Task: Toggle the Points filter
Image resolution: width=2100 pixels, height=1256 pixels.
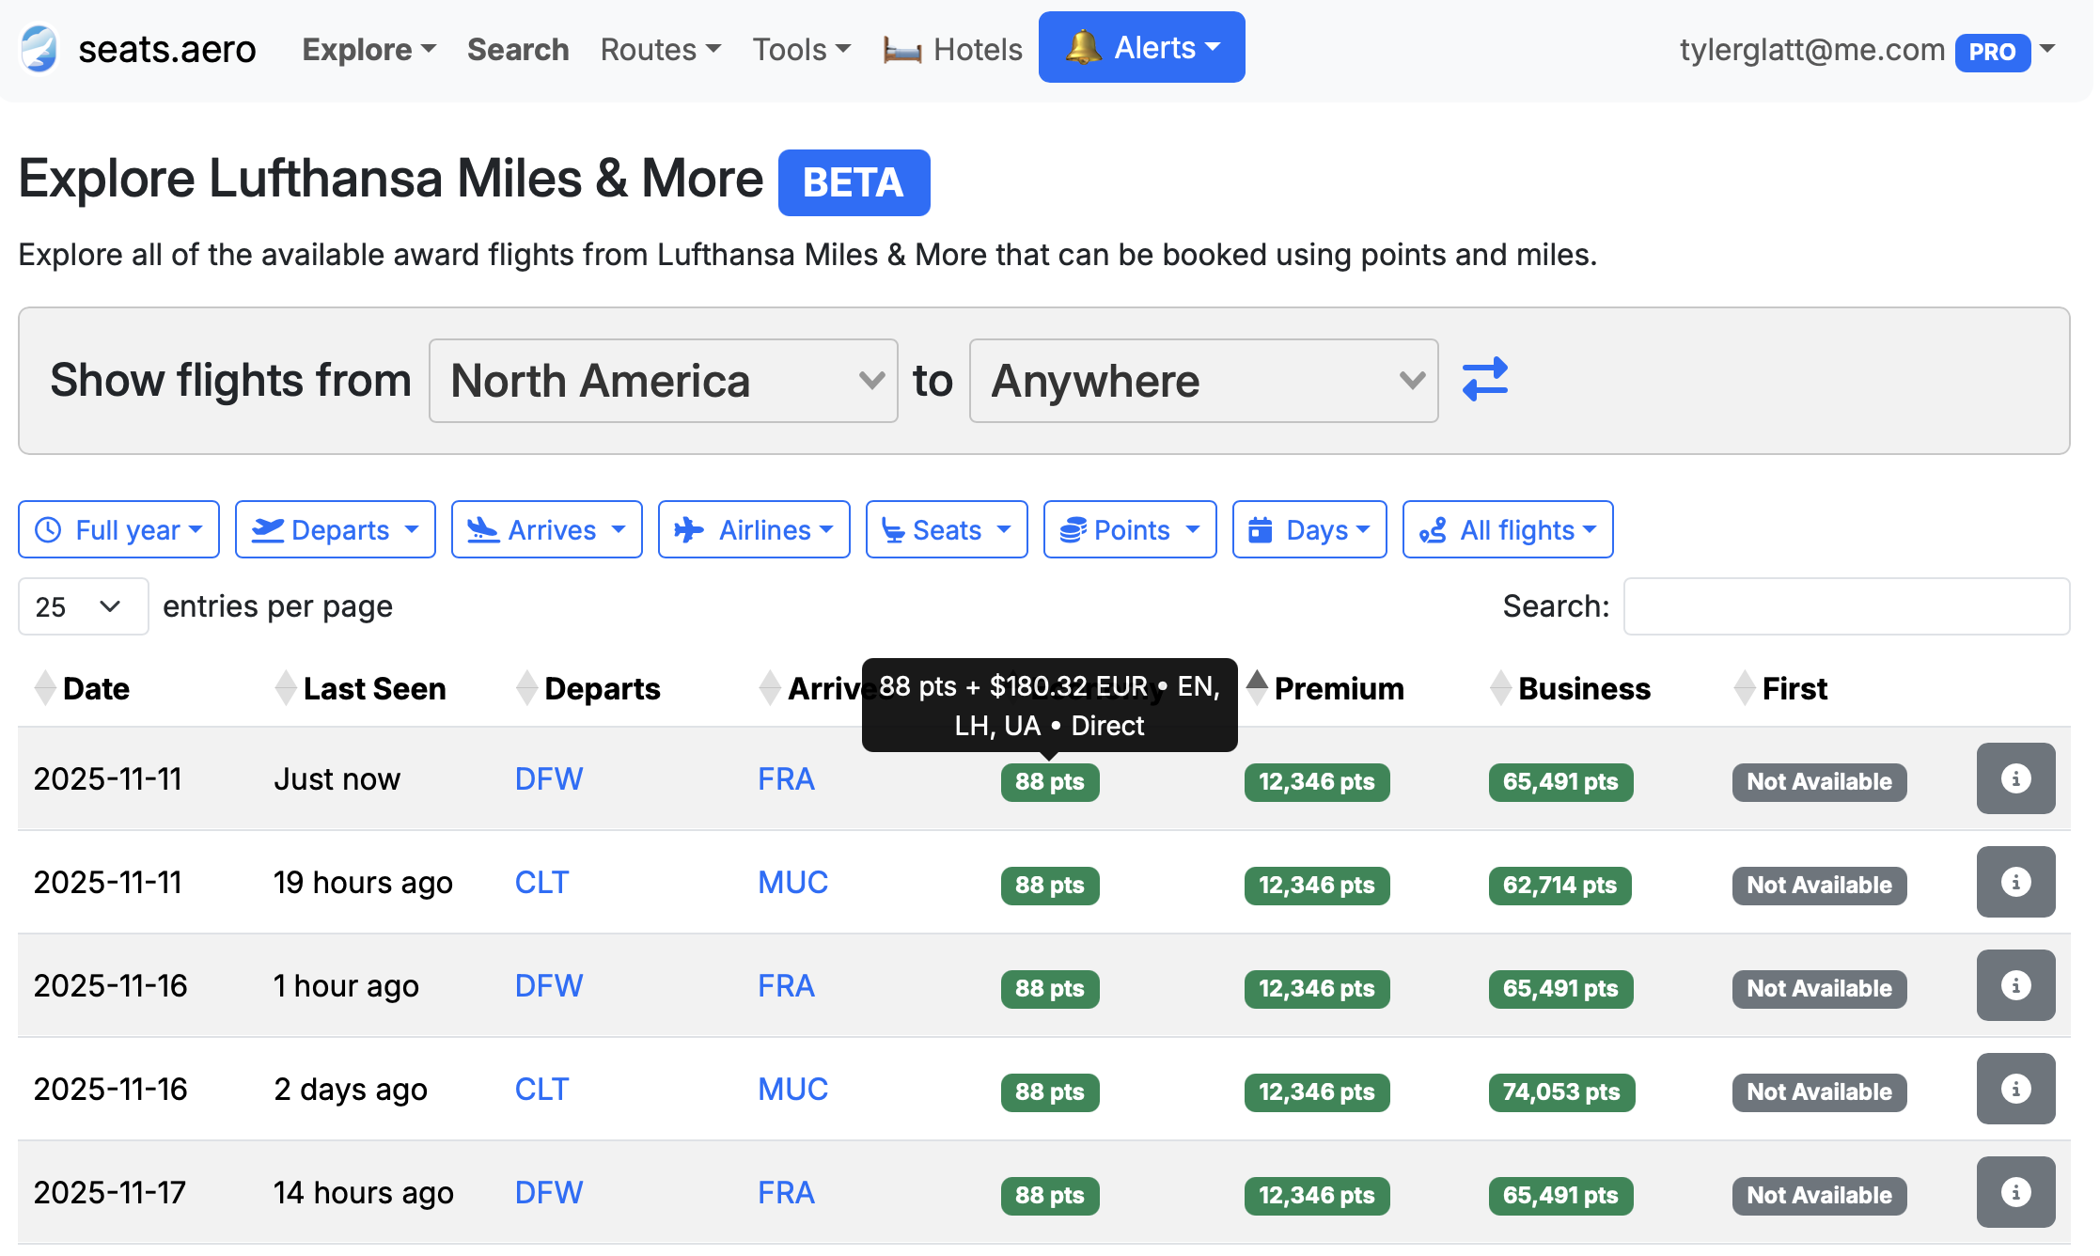Action: [x=1129, y=529]
